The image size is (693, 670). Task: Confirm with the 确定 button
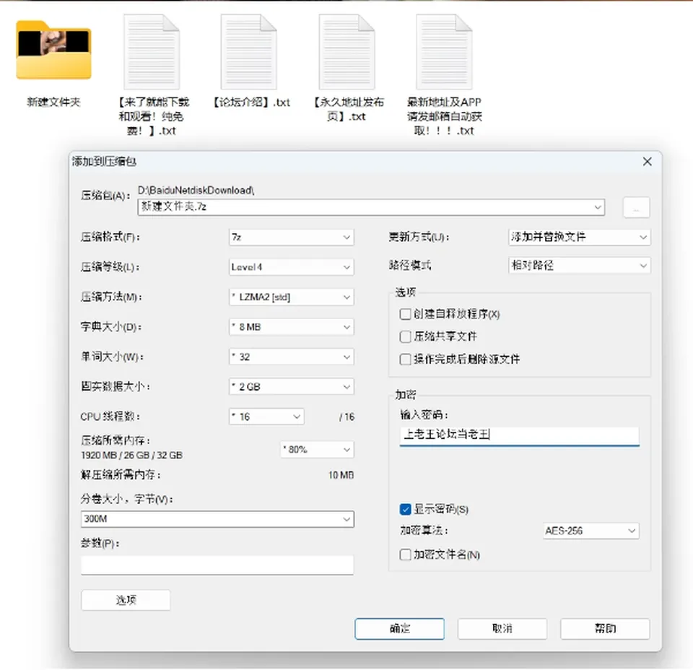pyautogui.click(x=399, y=628)
